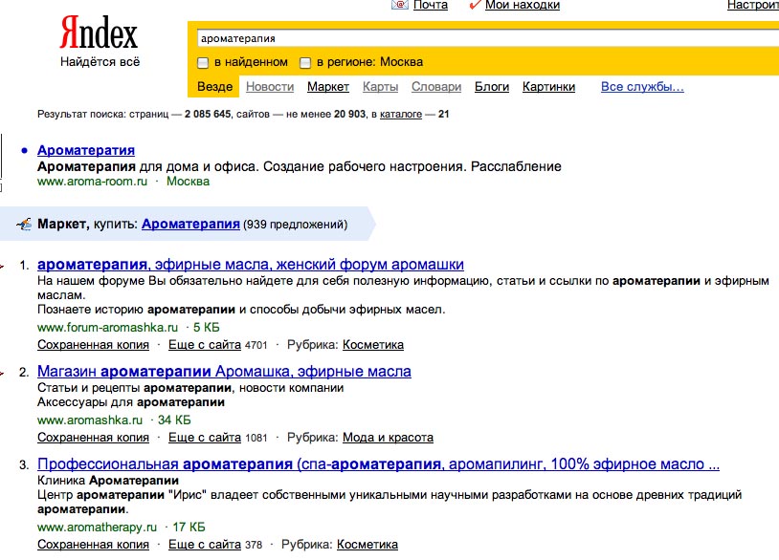Viewport: 779px width, 560px height.
Task: Tick the 'в регионе: Москва' checkbox
Action: tap(305, 62)
